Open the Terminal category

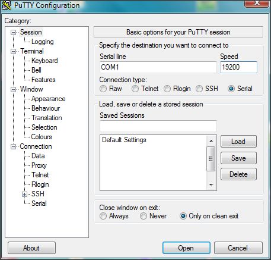click(x=32, y=51)
